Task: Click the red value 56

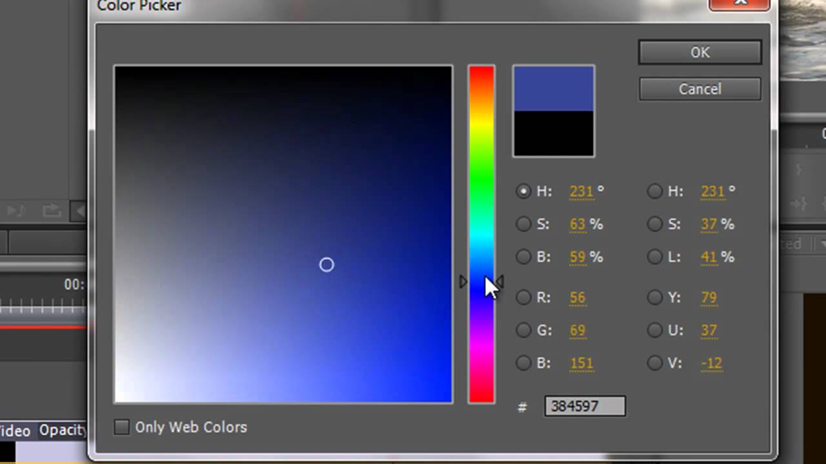Action: click(578, 297)
